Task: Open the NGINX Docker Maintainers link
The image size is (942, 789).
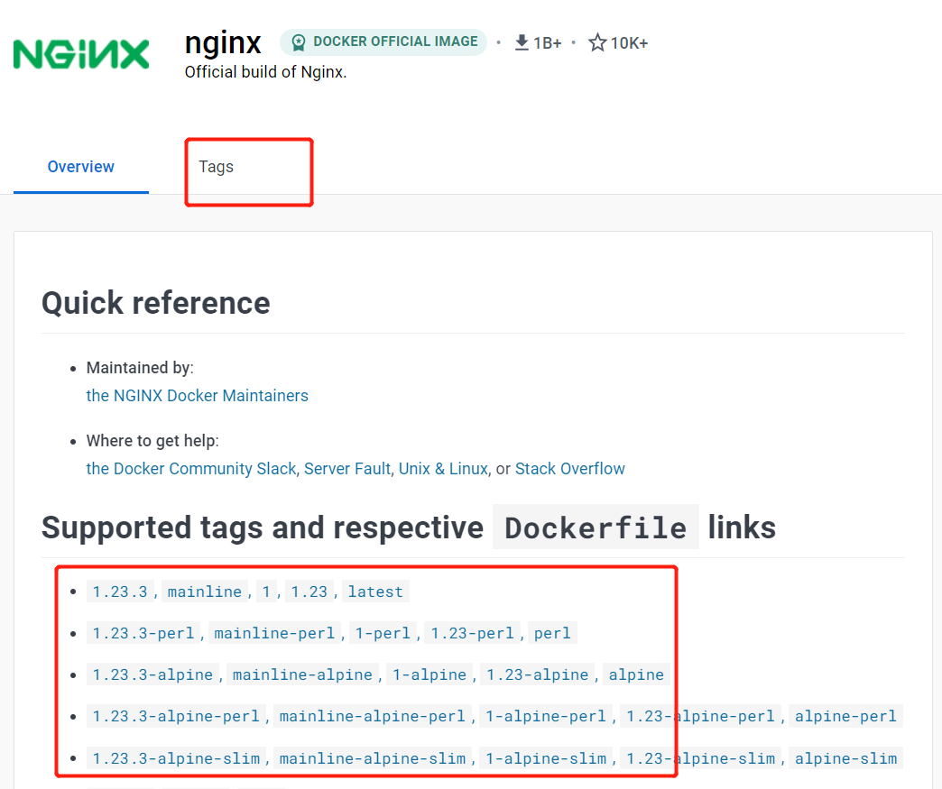Action: [197, 396]
